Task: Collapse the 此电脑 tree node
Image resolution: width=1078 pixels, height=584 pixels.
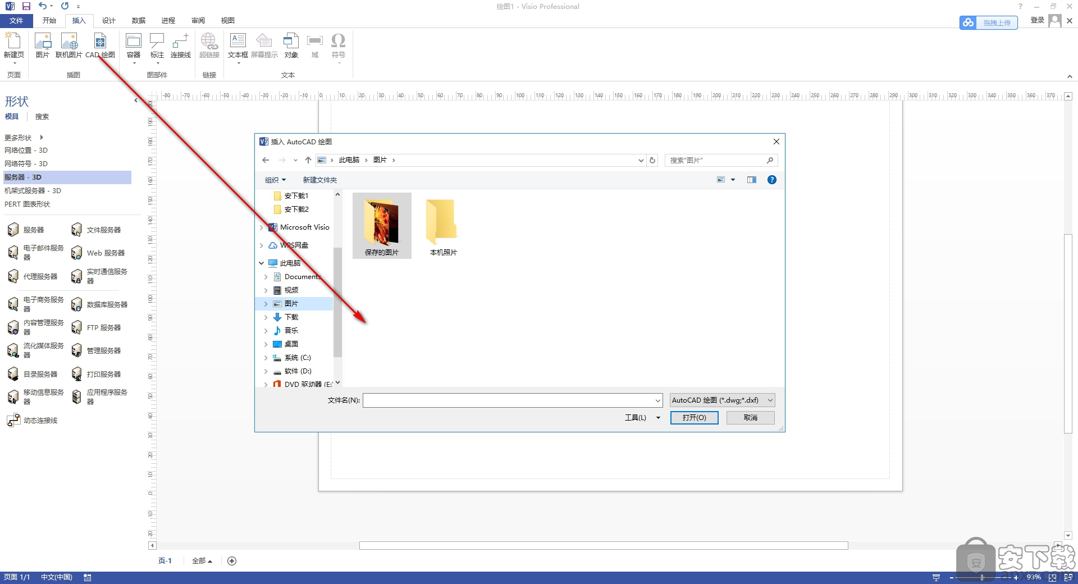Action: [262, 263]
